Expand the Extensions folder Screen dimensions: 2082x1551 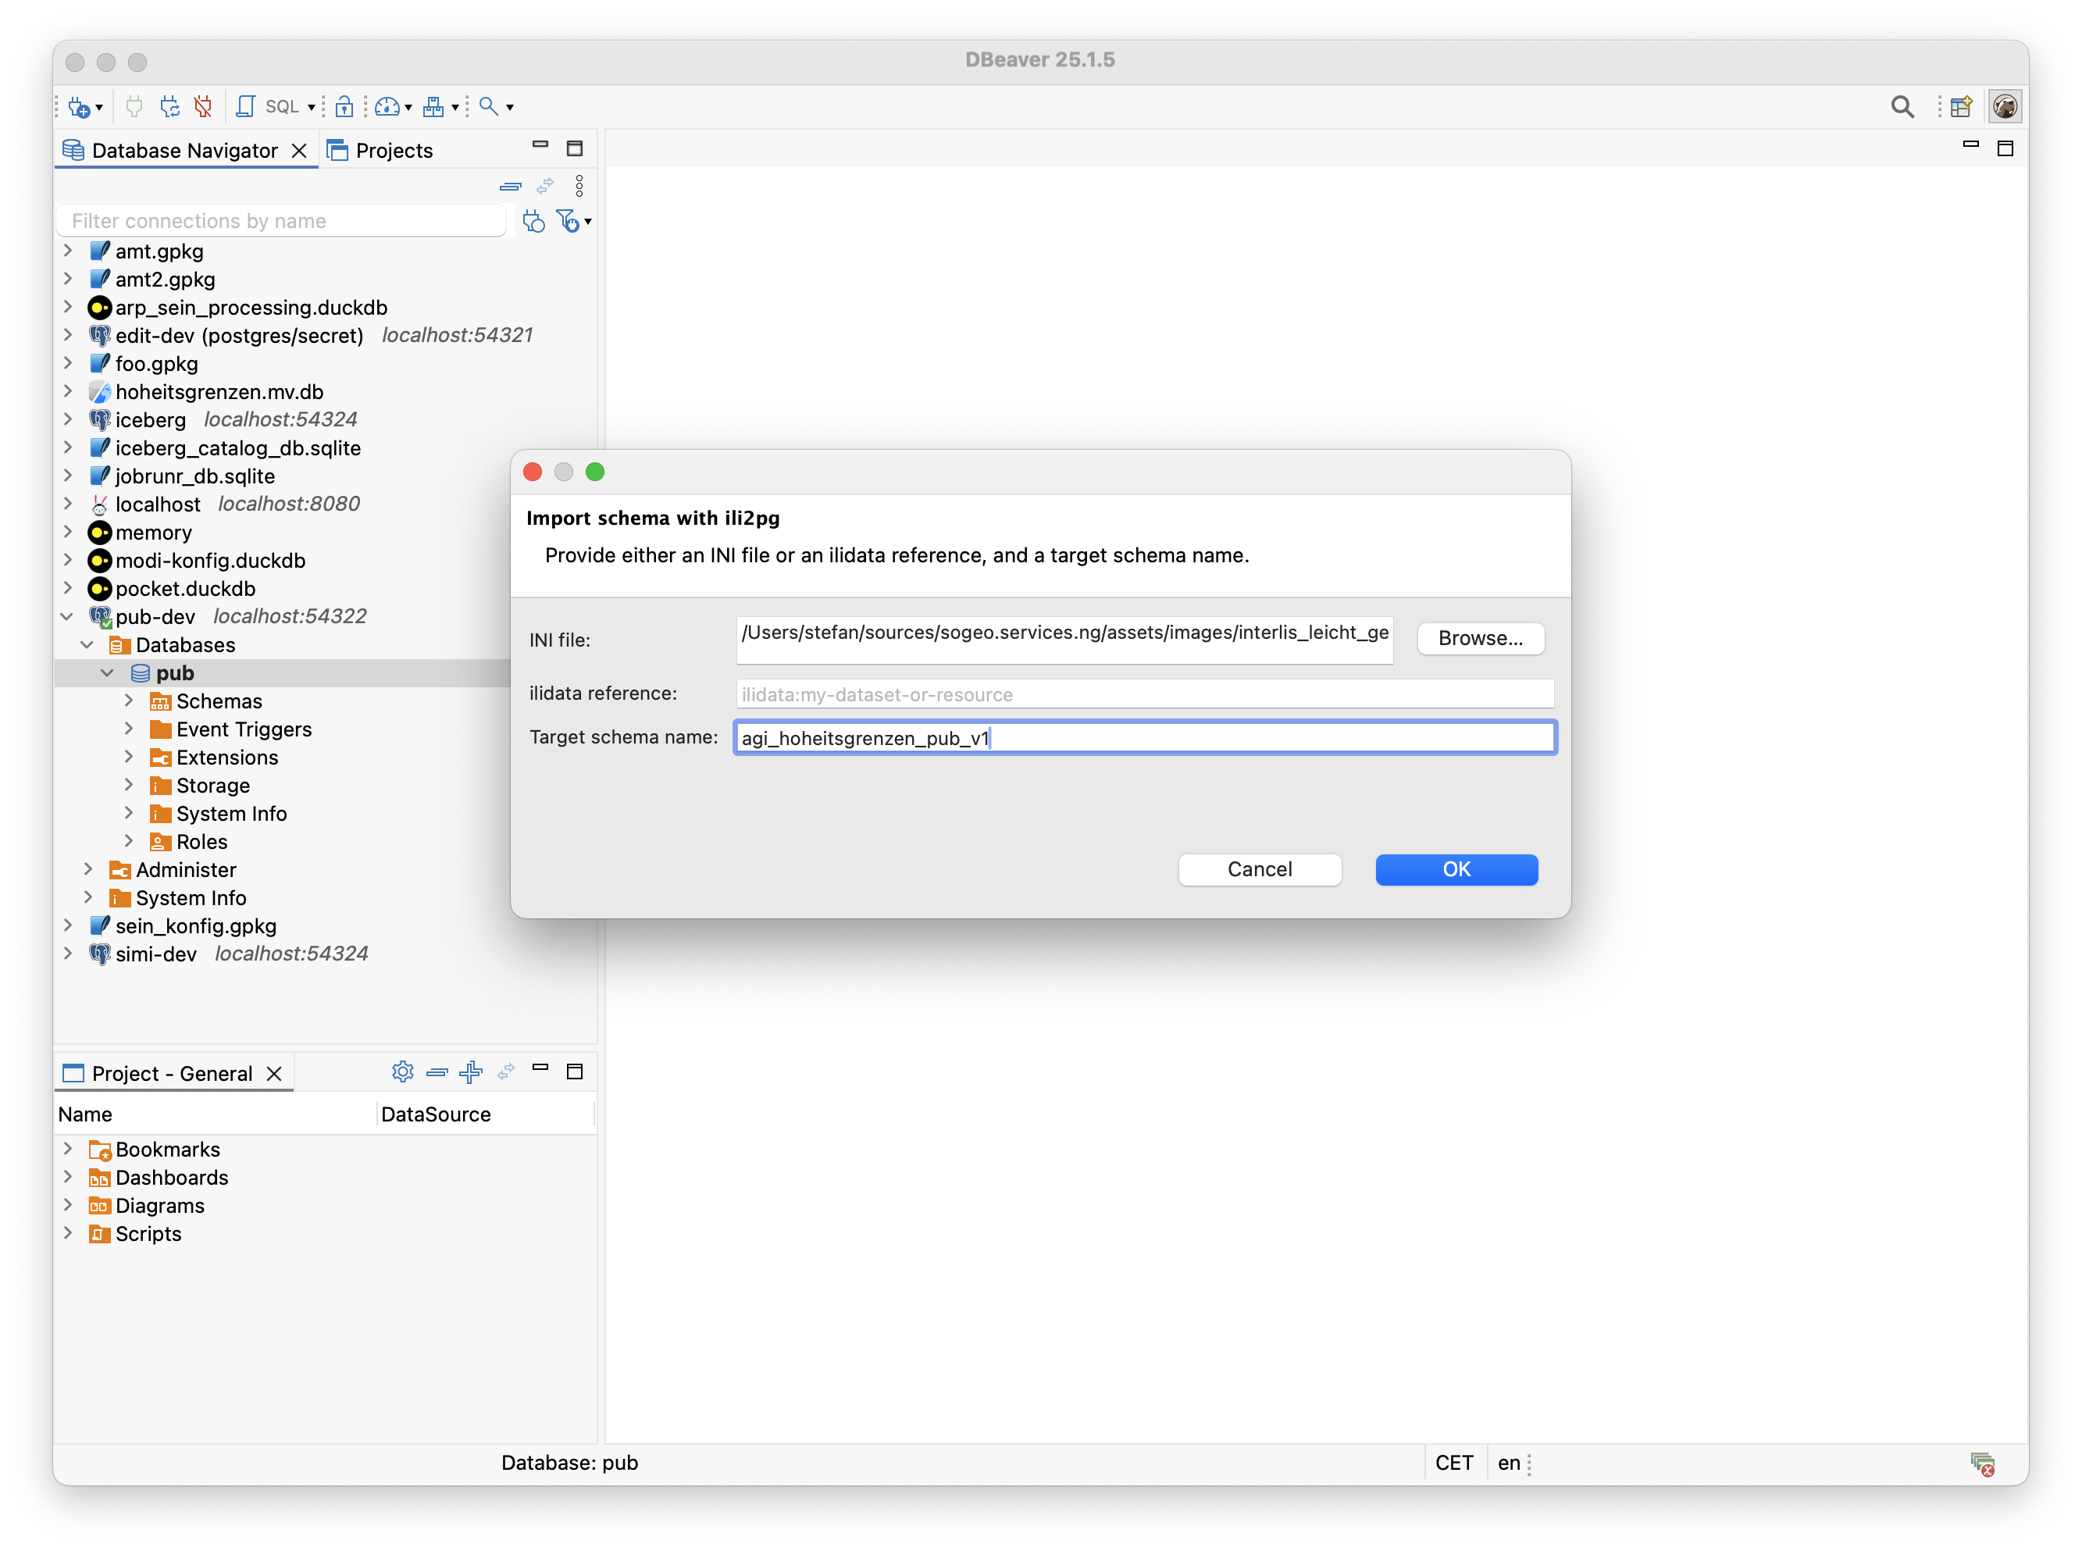[x=129, y=758]
